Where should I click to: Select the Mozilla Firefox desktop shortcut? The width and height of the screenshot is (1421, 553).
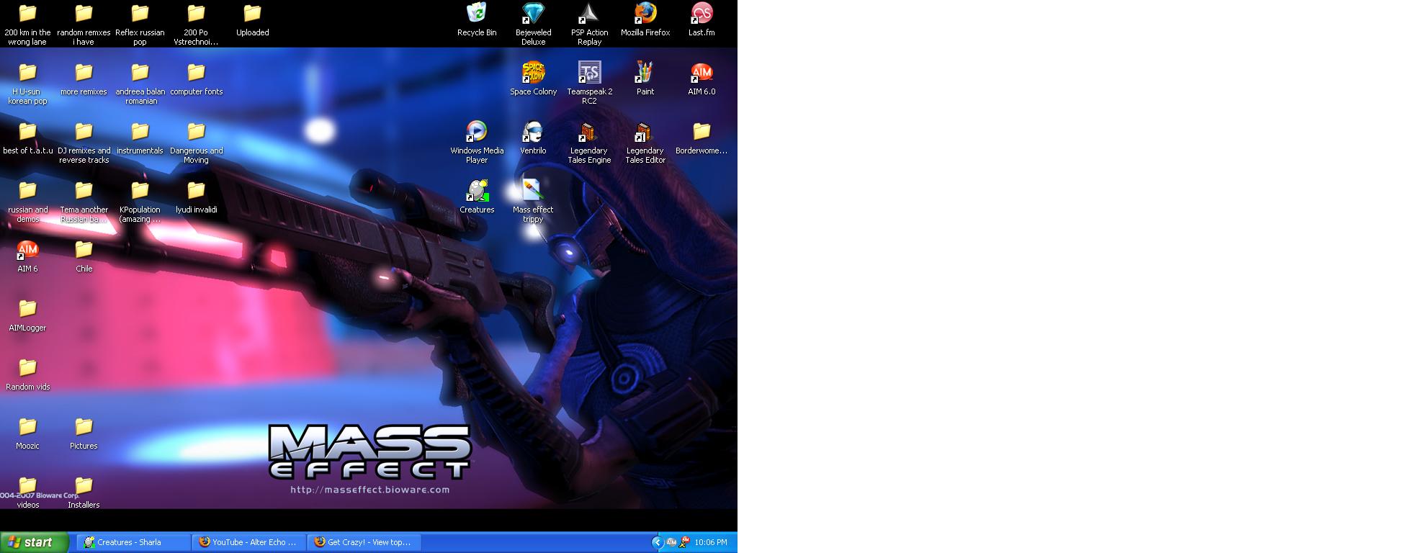tap(645, 14)
